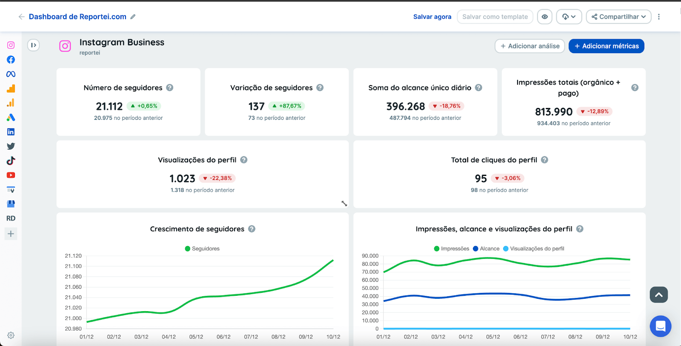Open the RD Station sidebar item
Viewport: 681px width, 346px height.
point(11,218)
